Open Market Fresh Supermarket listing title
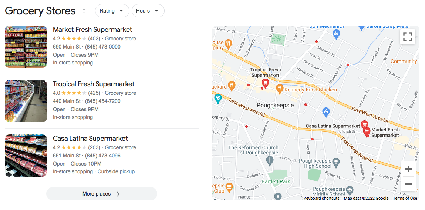 coord(92,30)
